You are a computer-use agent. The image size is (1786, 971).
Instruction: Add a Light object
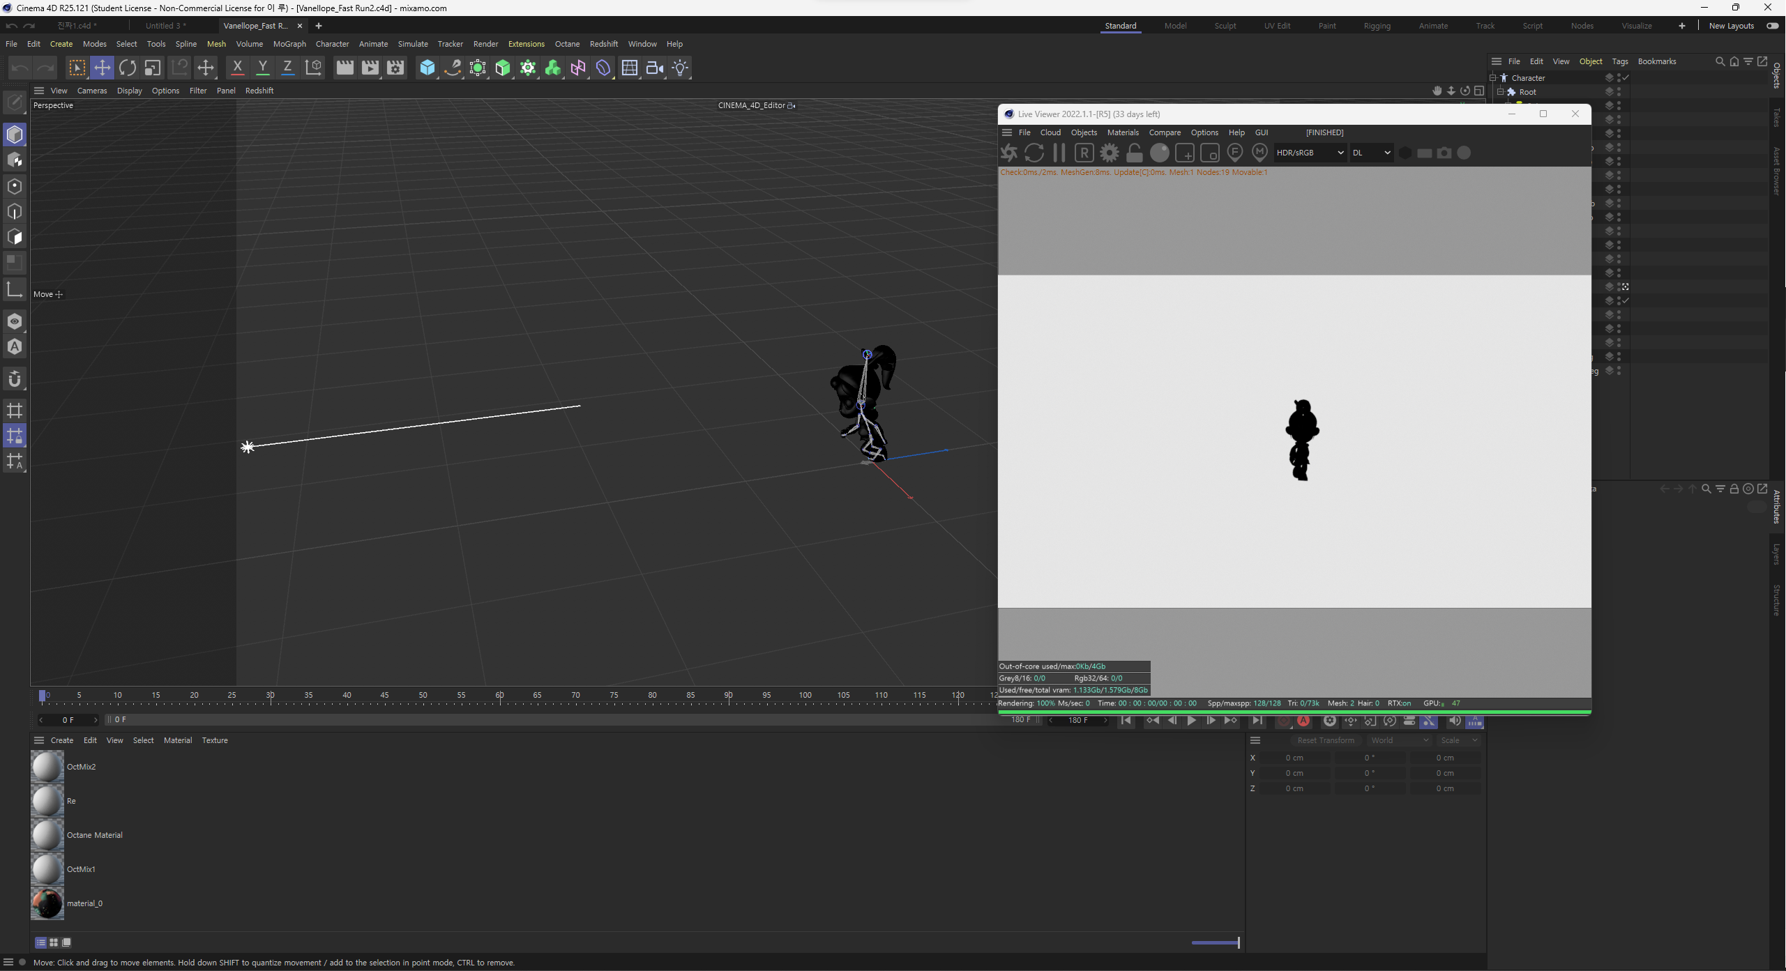[x=680, y=68]
